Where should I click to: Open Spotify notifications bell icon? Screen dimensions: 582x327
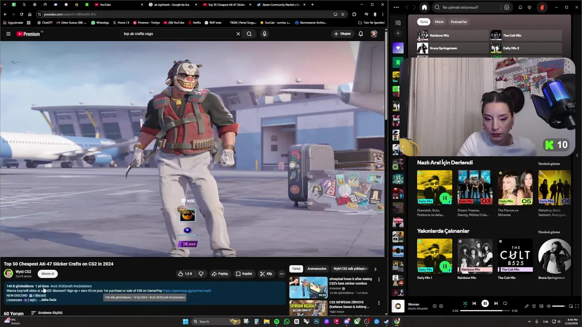pyautogui.click(x=521, y=7)
